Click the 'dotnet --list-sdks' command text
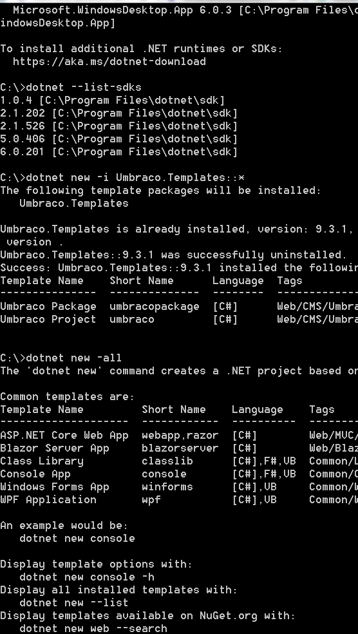 click(84, 88)
